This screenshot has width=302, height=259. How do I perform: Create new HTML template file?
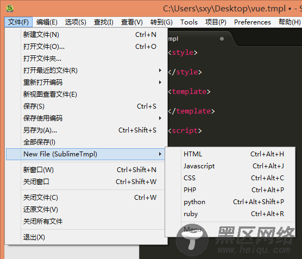[230, 154]
